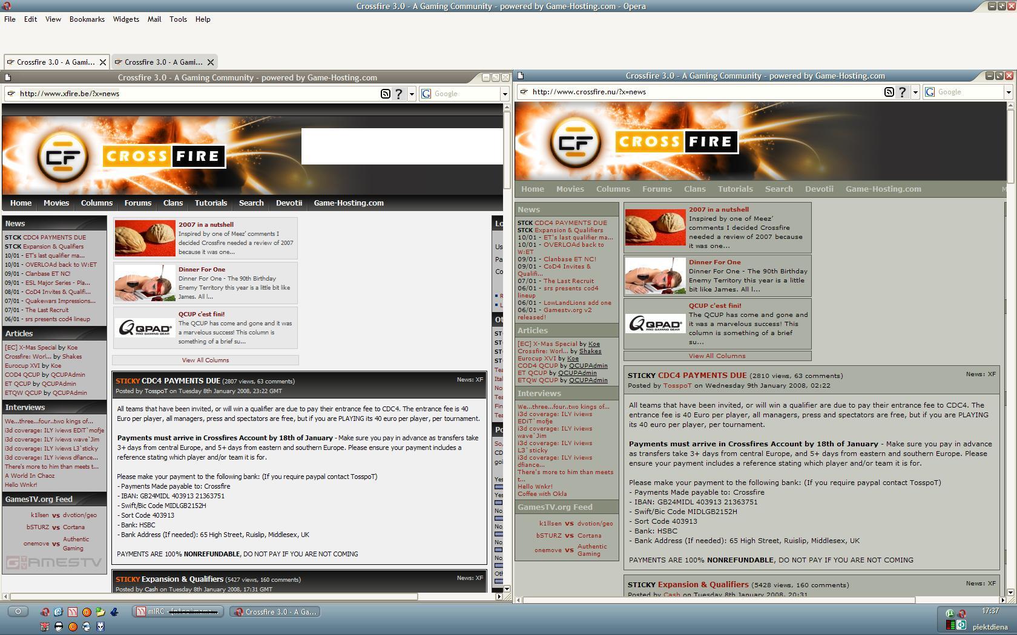This screenshot has width=1017, height=635.
Task: Click the CF logo in the crossfire.nu window
Action: pyautogui.click(x=576, y=142)
